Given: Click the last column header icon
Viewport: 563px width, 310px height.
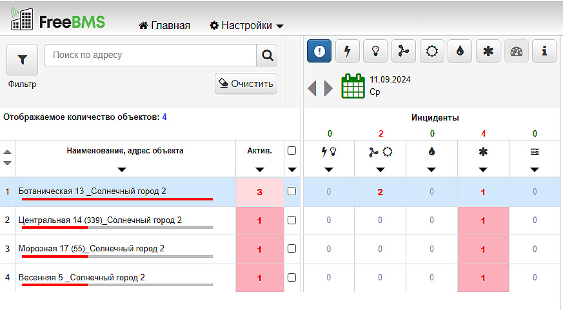Looking at the screenshot, I should (x=535, y=151).
